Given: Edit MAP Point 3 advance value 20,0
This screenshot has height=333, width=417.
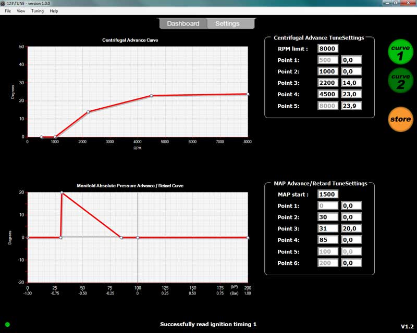Looking at the screenshot, I should pyautogui.click(x=351, y=228).
